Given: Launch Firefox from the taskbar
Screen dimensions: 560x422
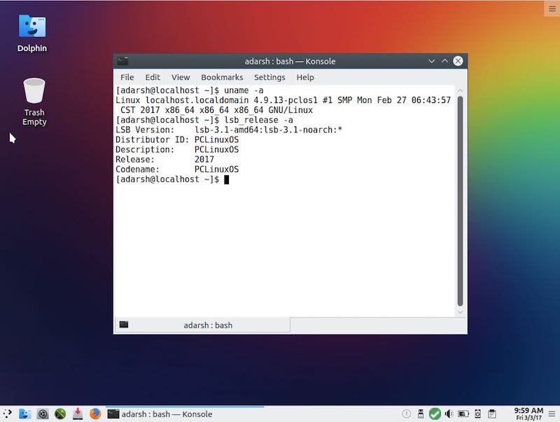Looking at the screenshot, I should coord(95,414).
